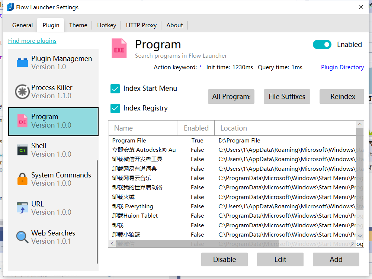Select the Web Searches plugin name text

point(53,233)
